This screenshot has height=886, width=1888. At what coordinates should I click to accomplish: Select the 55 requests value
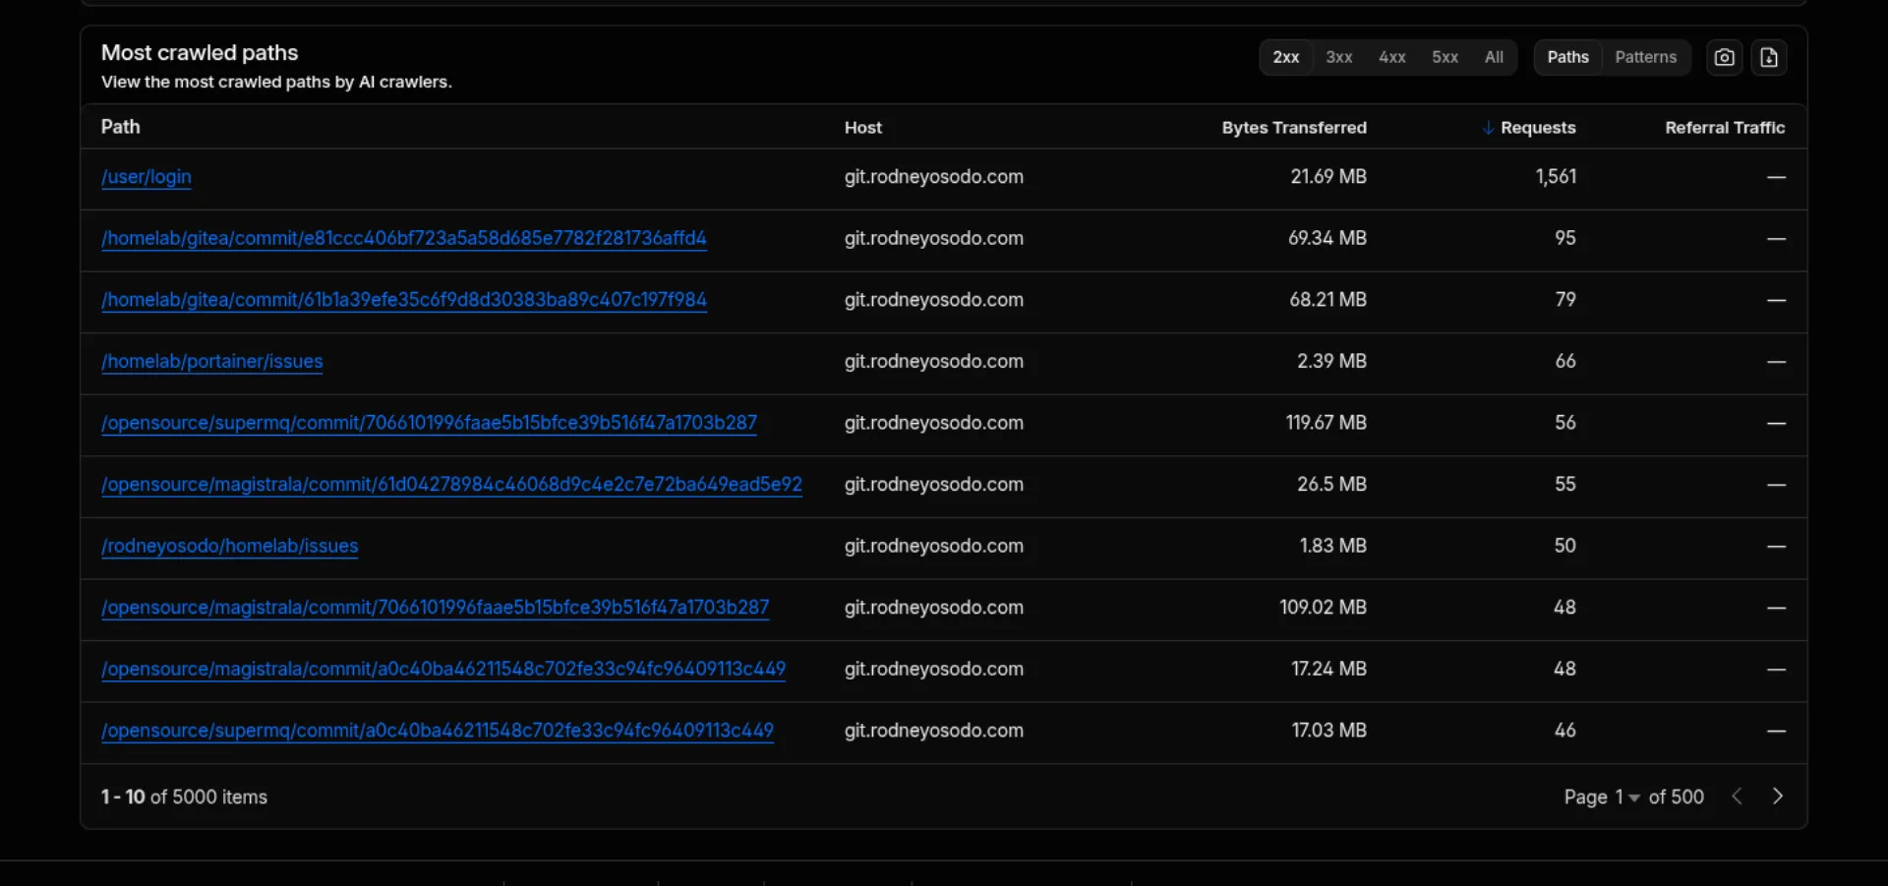(x=1565, y=485)
